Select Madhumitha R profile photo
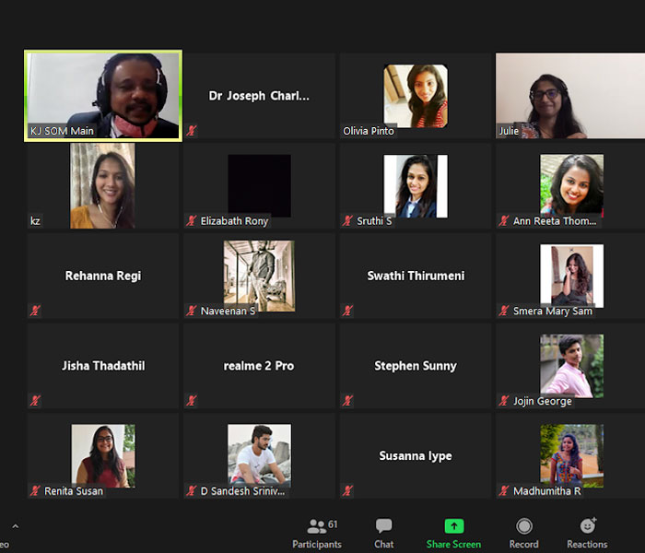 click(572, 456)
